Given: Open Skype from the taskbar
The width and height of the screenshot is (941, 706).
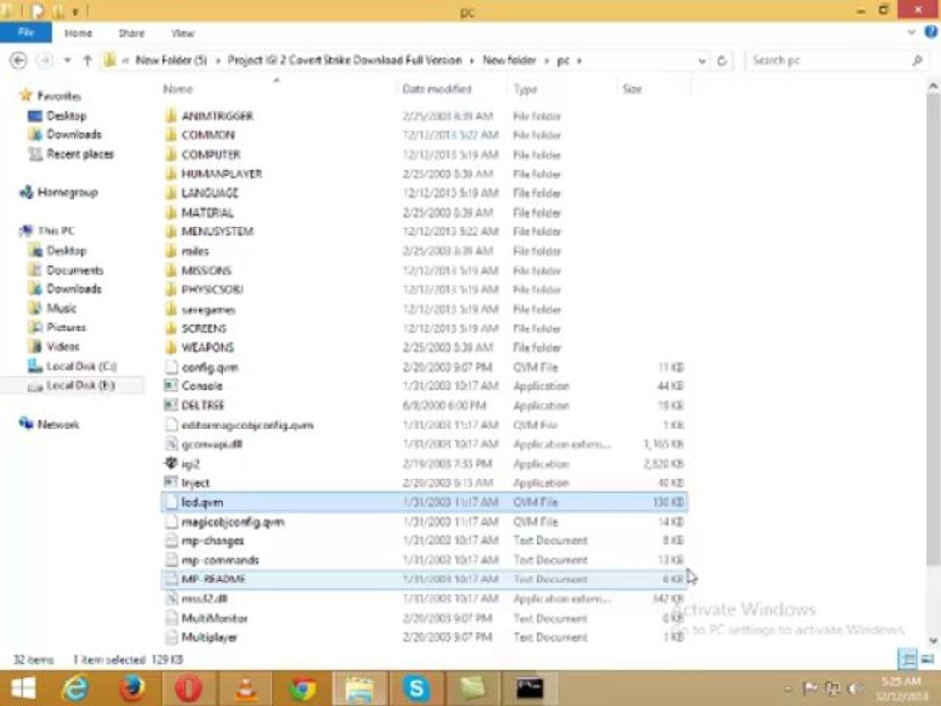Looking at the screenshot, I should pos(416,688).
